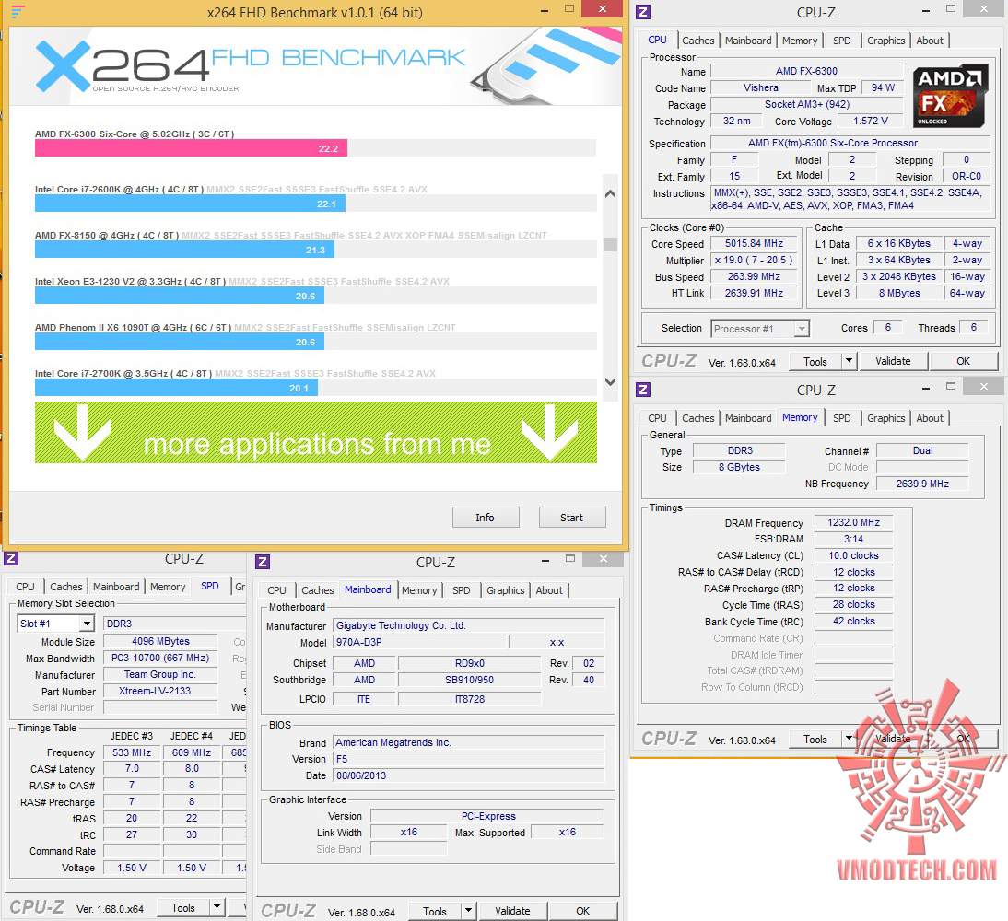Click the NB Frequency value 2639.9 MHz
The image size is (1008, 921).
click(922, 484)
